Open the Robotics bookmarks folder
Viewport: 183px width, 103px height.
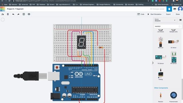pos(13,5)
